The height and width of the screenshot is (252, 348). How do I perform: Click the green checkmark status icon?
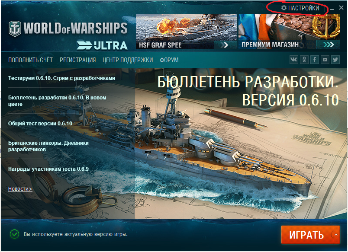14,234
